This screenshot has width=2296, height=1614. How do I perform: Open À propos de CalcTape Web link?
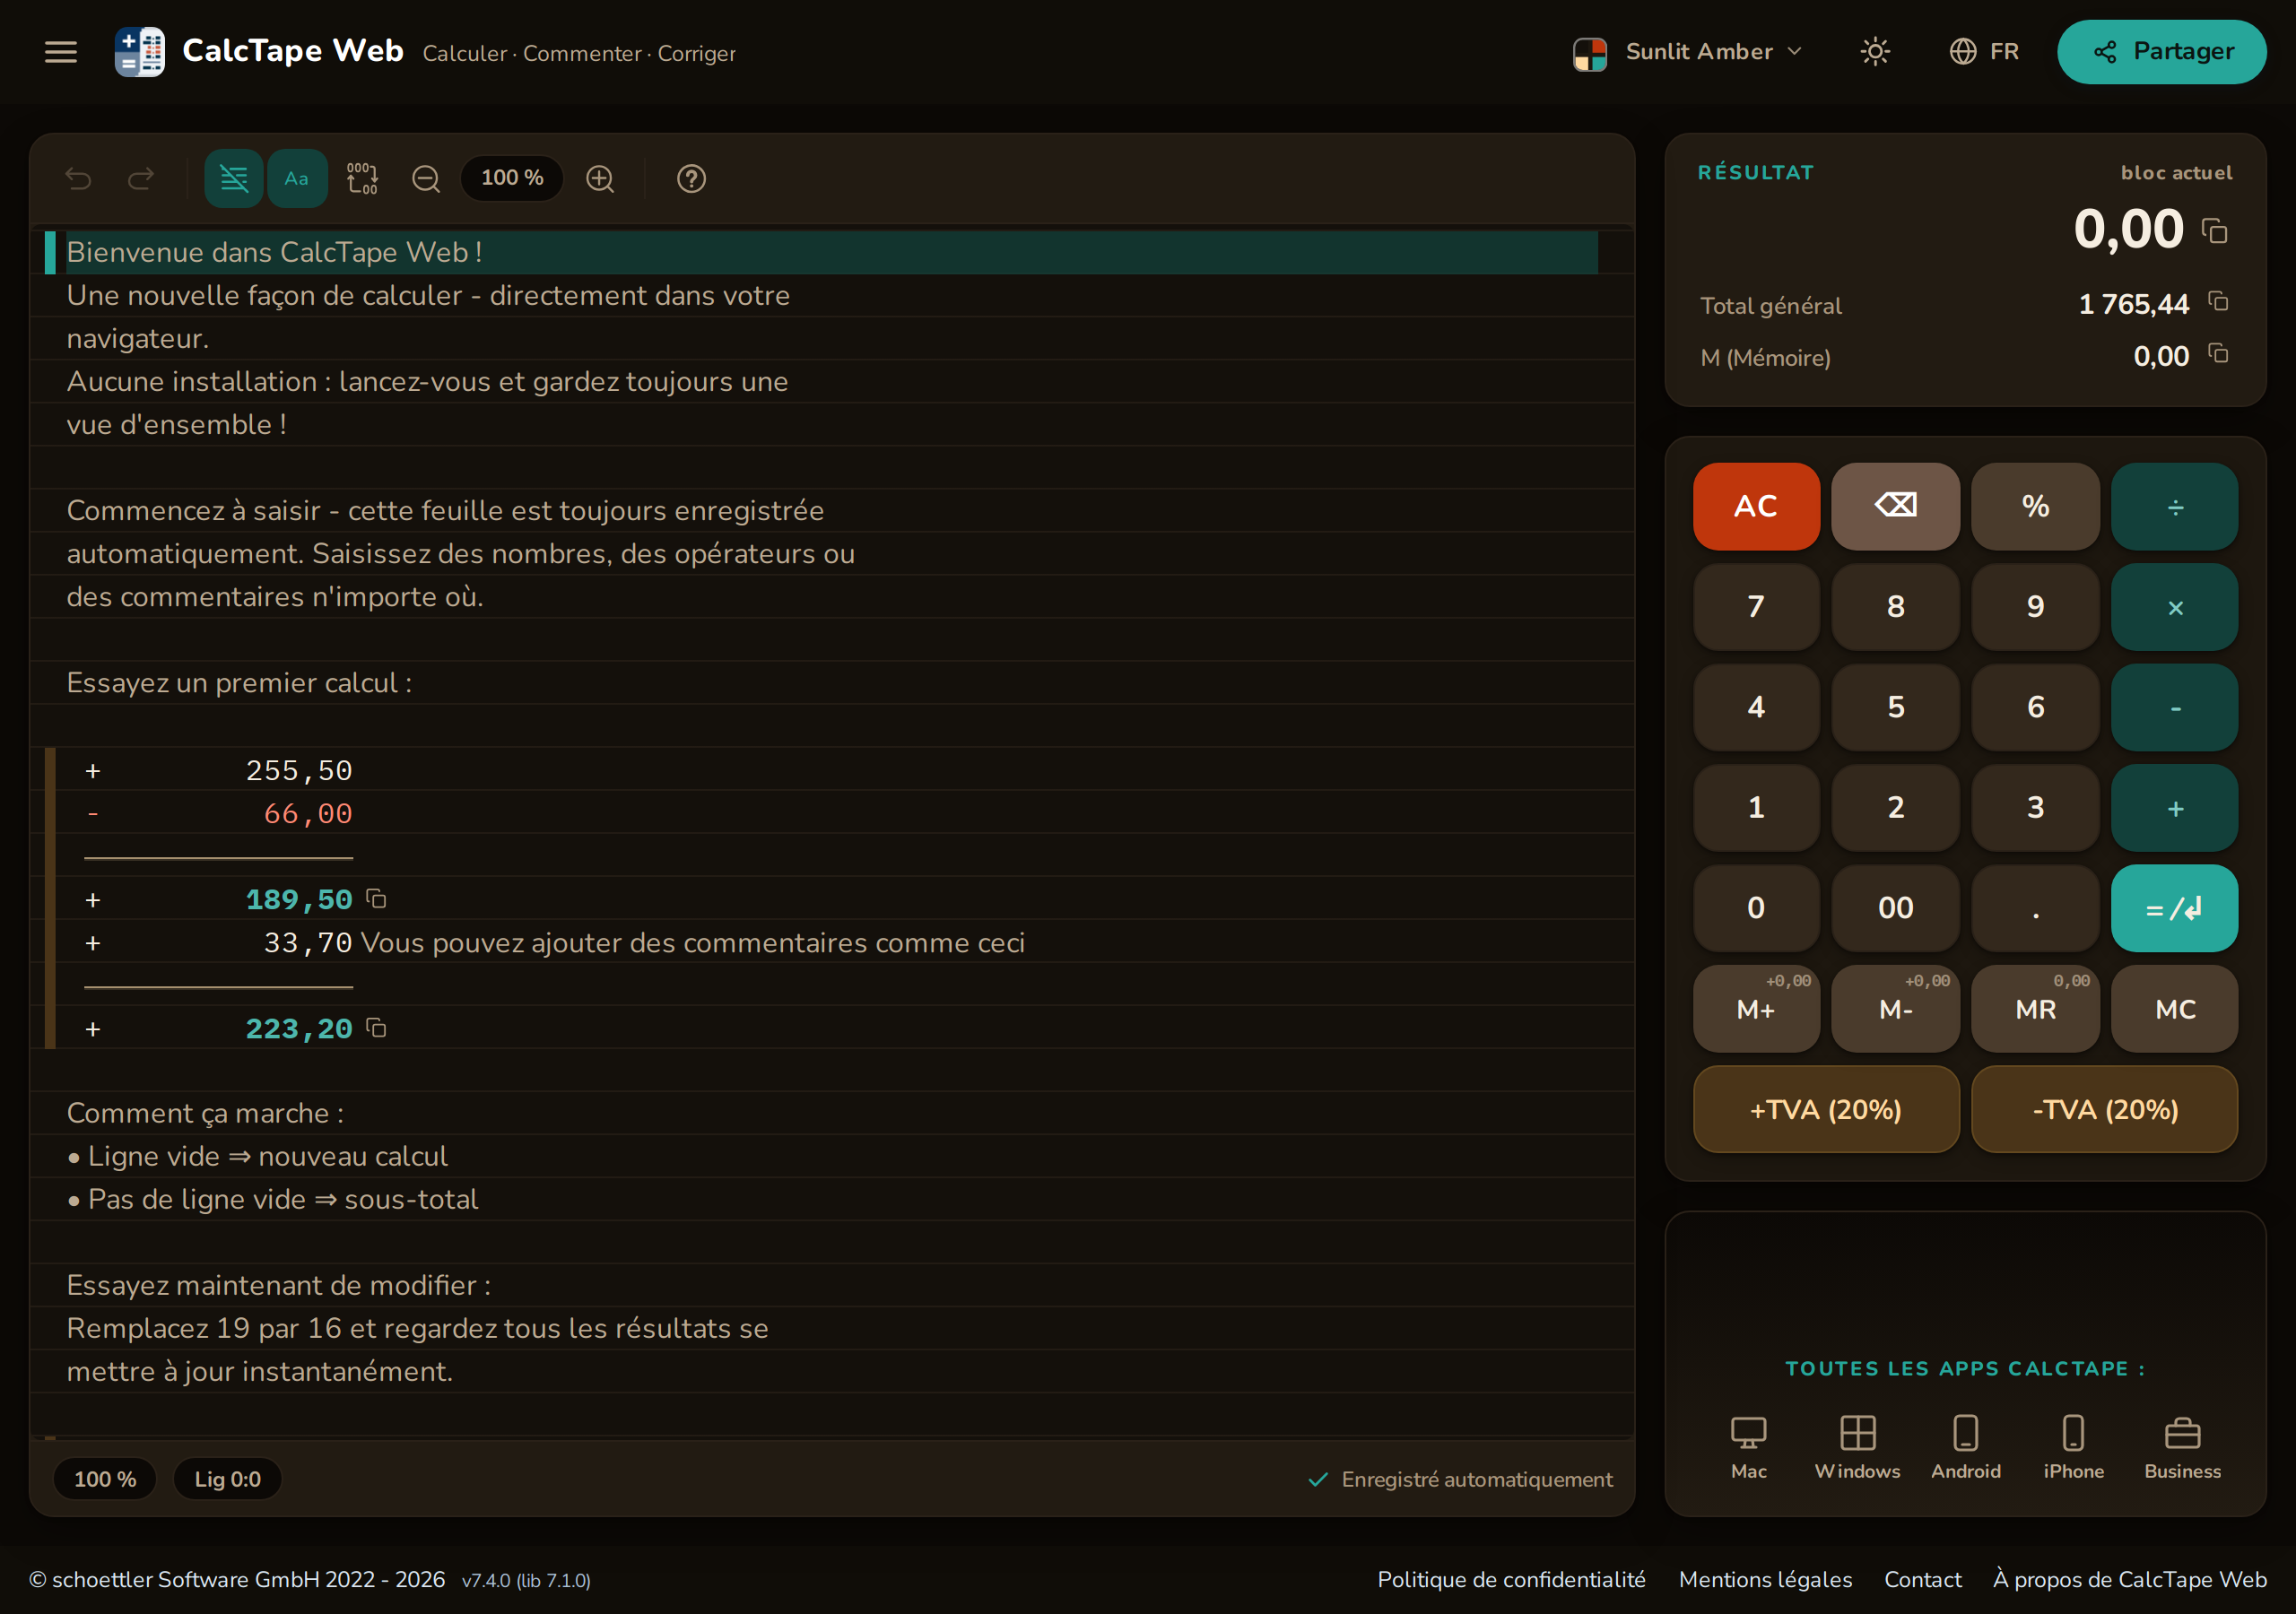(x=2129, y=1579)
